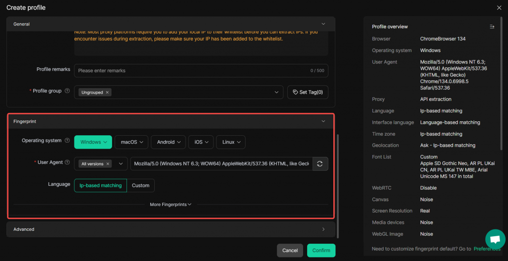
Task: Select Custom language option
Action: [140, 185]
